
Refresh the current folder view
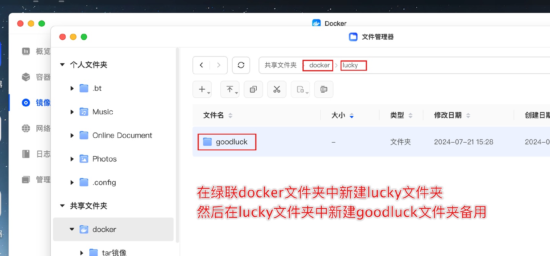coord(241,65)
